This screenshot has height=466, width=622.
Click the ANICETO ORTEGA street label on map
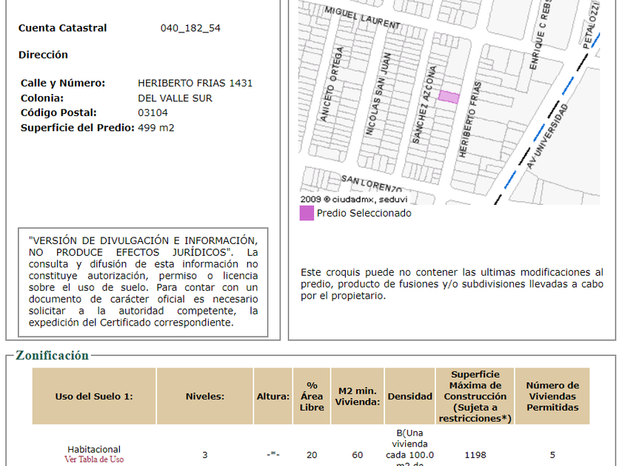tap(332, 84)
